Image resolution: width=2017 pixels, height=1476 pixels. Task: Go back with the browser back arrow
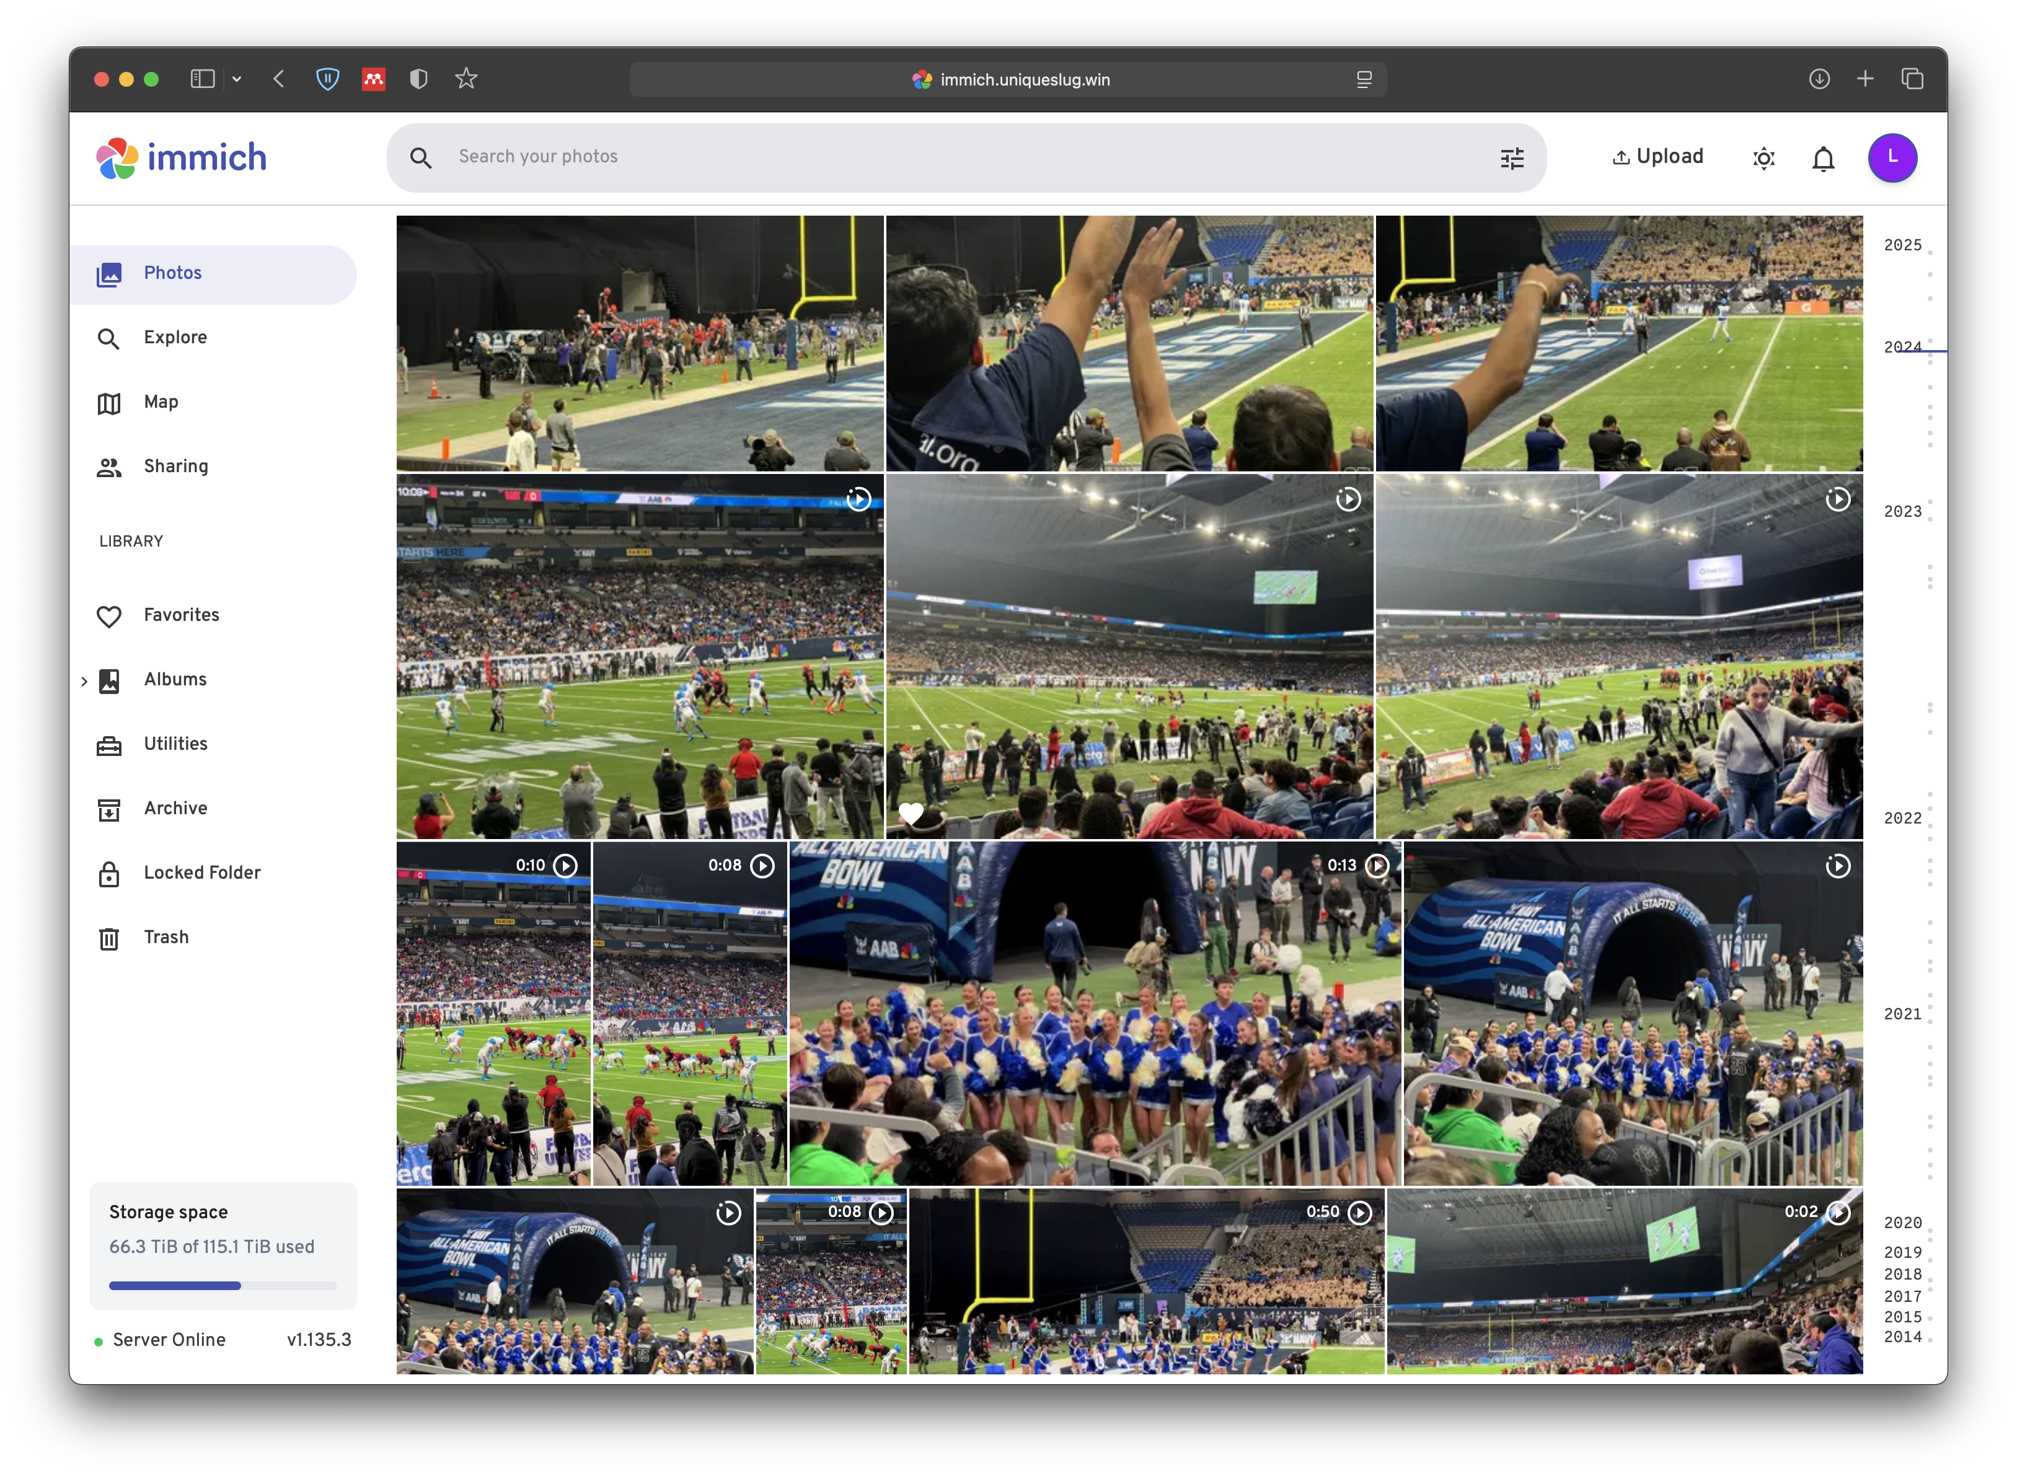[x=279, y=79]
